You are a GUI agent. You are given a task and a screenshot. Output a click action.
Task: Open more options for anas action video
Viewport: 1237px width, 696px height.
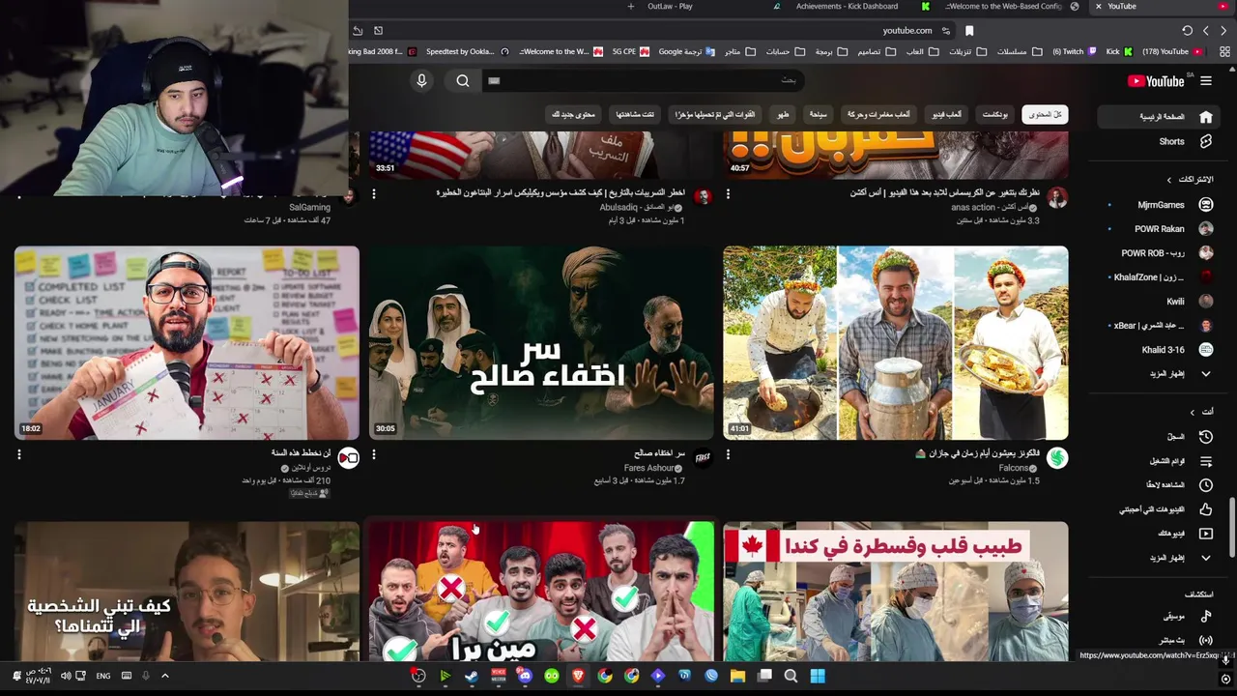[x=729, y=194]
